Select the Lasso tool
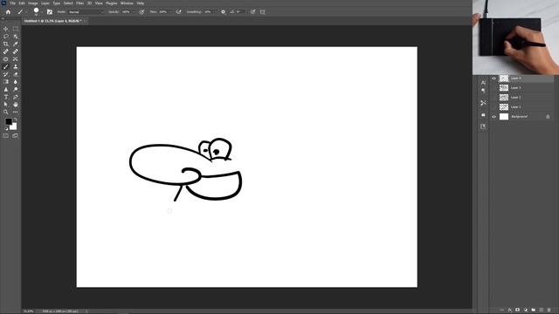 click(x=6, y=37)
